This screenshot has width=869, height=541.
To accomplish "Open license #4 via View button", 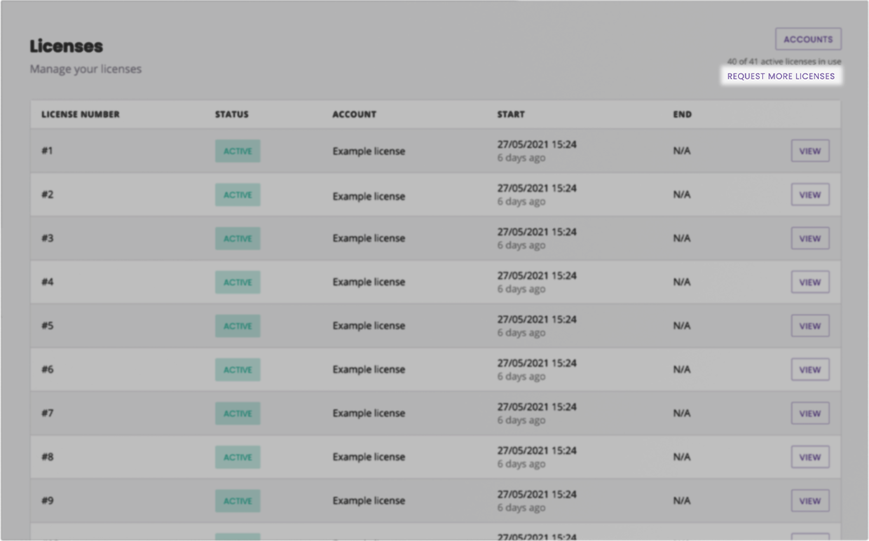I will click(810, 282).
